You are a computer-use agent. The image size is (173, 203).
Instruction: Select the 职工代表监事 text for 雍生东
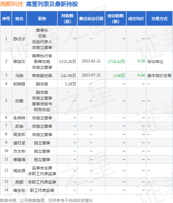pos(42,190)
